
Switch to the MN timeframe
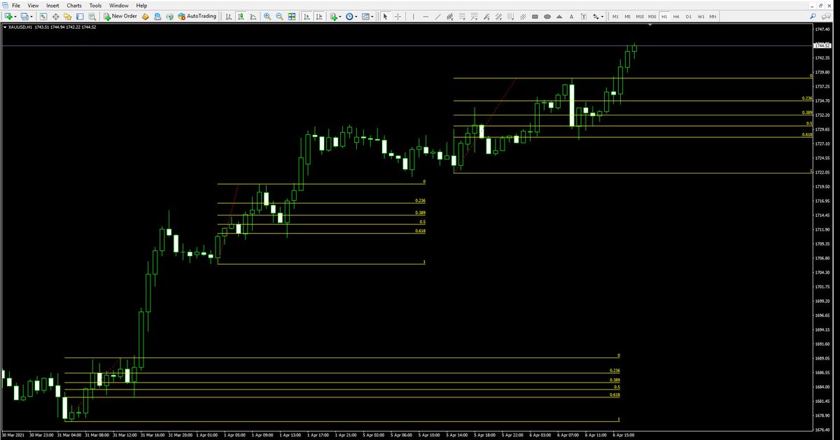[x=713, y=16]
